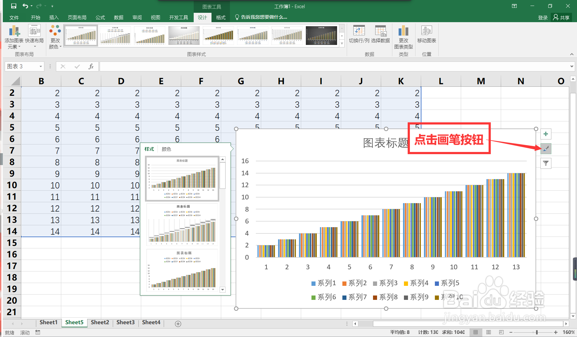The image size is (577, 337).
Task: Switch to Sheet2 tab
Action: tap(100, 322)
